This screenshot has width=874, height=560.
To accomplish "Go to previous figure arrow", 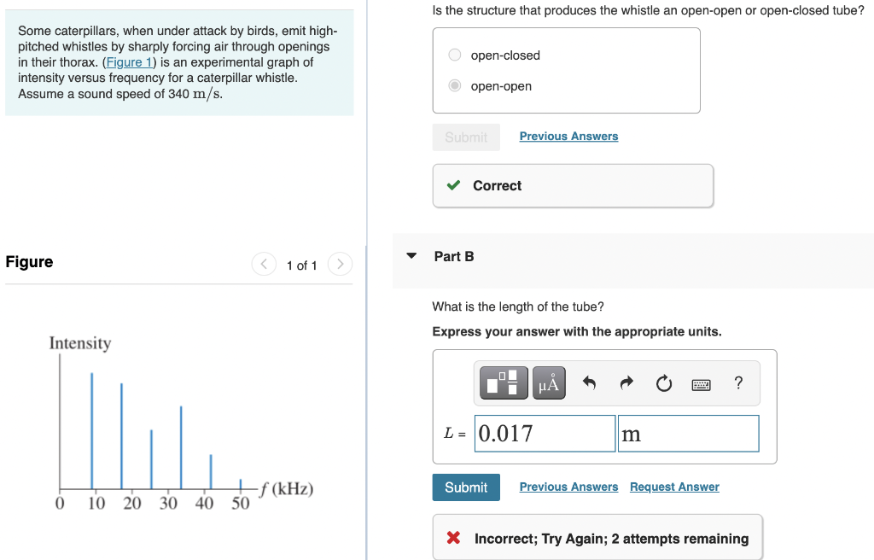I will coord(265,264).
